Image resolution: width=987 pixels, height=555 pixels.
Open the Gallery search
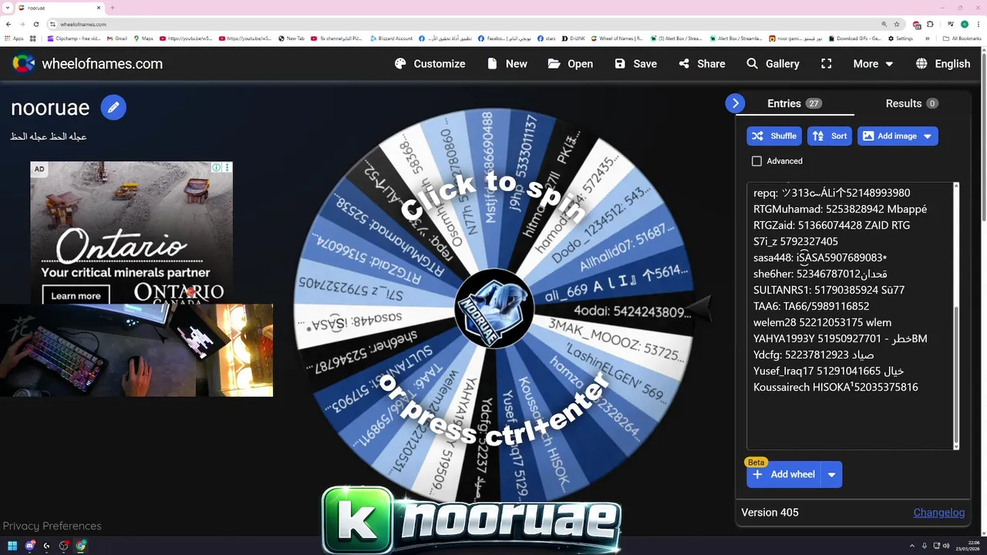pos(773,64)
